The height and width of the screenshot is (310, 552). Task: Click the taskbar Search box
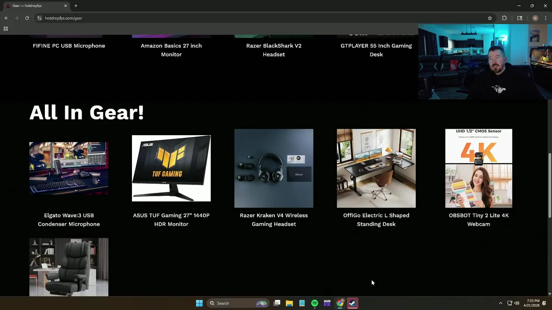(x=238, y=303)
